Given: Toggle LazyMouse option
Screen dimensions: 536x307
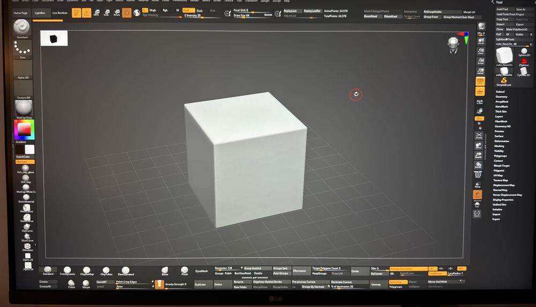Looking at the screenshot, I should (x=437, y=273).
